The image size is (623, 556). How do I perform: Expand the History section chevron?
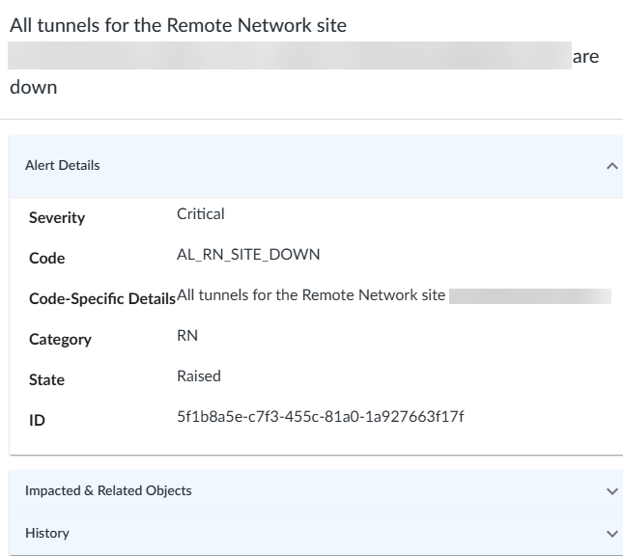[x=611, y=533]
